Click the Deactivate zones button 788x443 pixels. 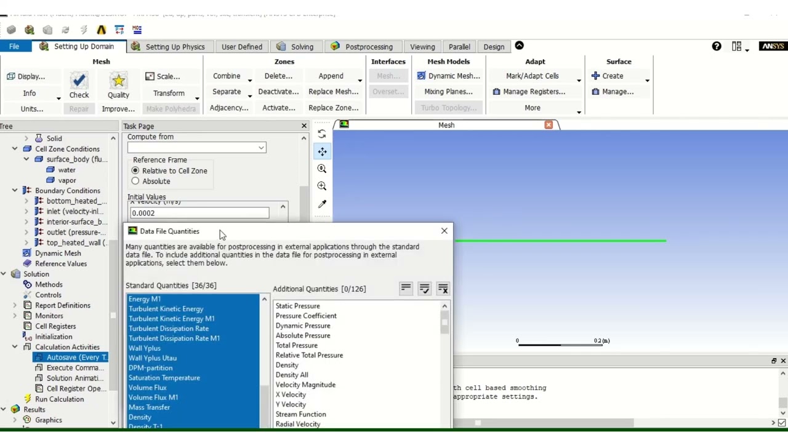point(278,92)
